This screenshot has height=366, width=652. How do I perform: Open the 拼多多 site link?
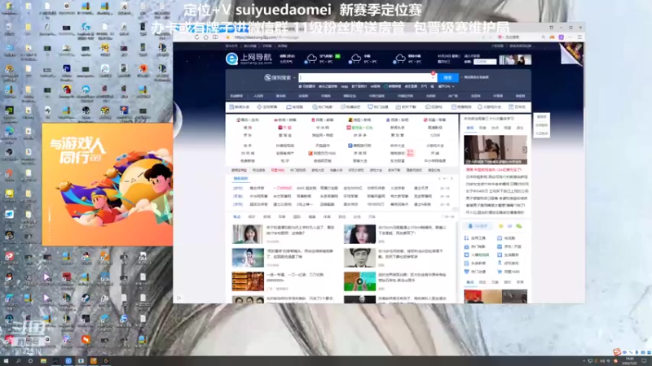(x=359, y=135)
